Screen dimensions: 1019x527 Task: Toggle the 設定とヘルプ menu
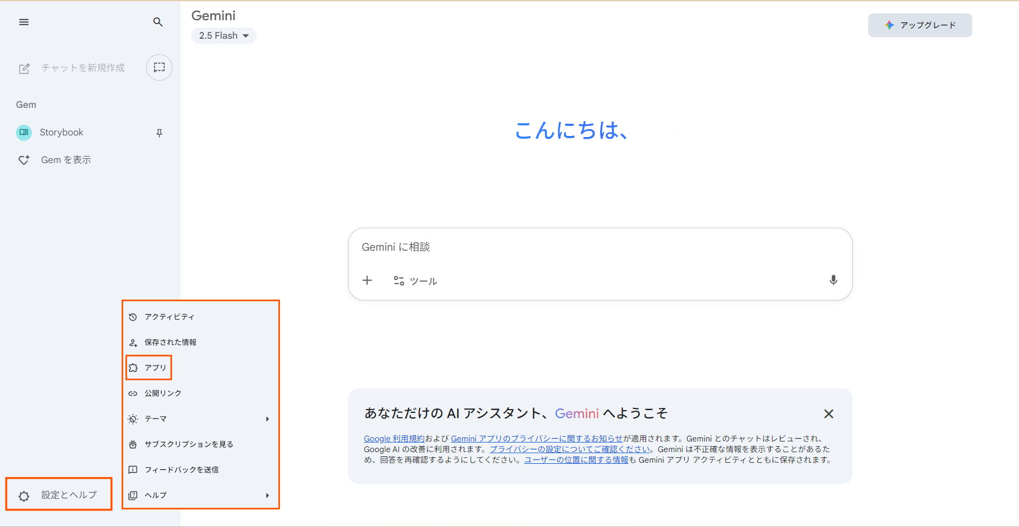click(x=59, y=495)
